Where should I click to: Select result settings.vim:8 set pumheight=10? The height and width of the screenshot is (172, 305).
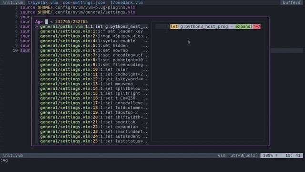pos(94,60)
